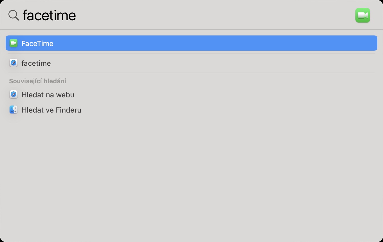
Task: Click the large FaceTime icon beside search field
Action: click(x=362, y=15)
